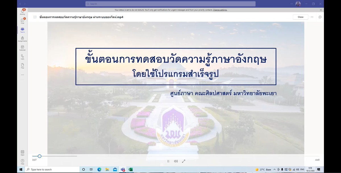This screenshot has width=341, height=173.
Task: Click the Close button for the video
Action: pyautogui.click(x=300, y=17)
